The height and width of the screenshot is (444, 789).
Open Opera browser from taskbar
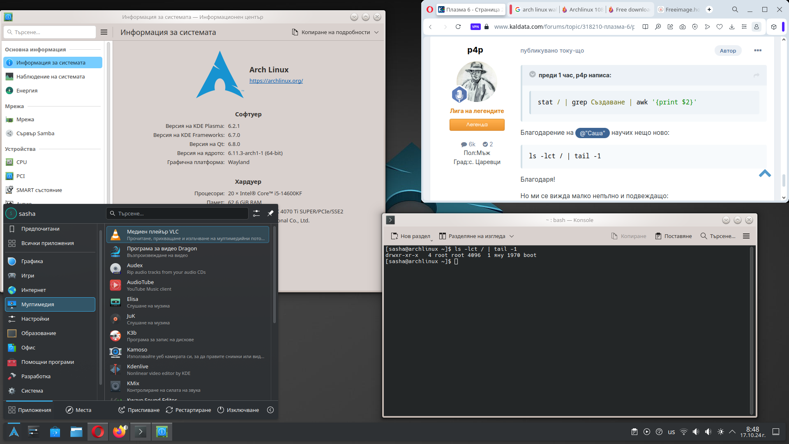[98, 432]
